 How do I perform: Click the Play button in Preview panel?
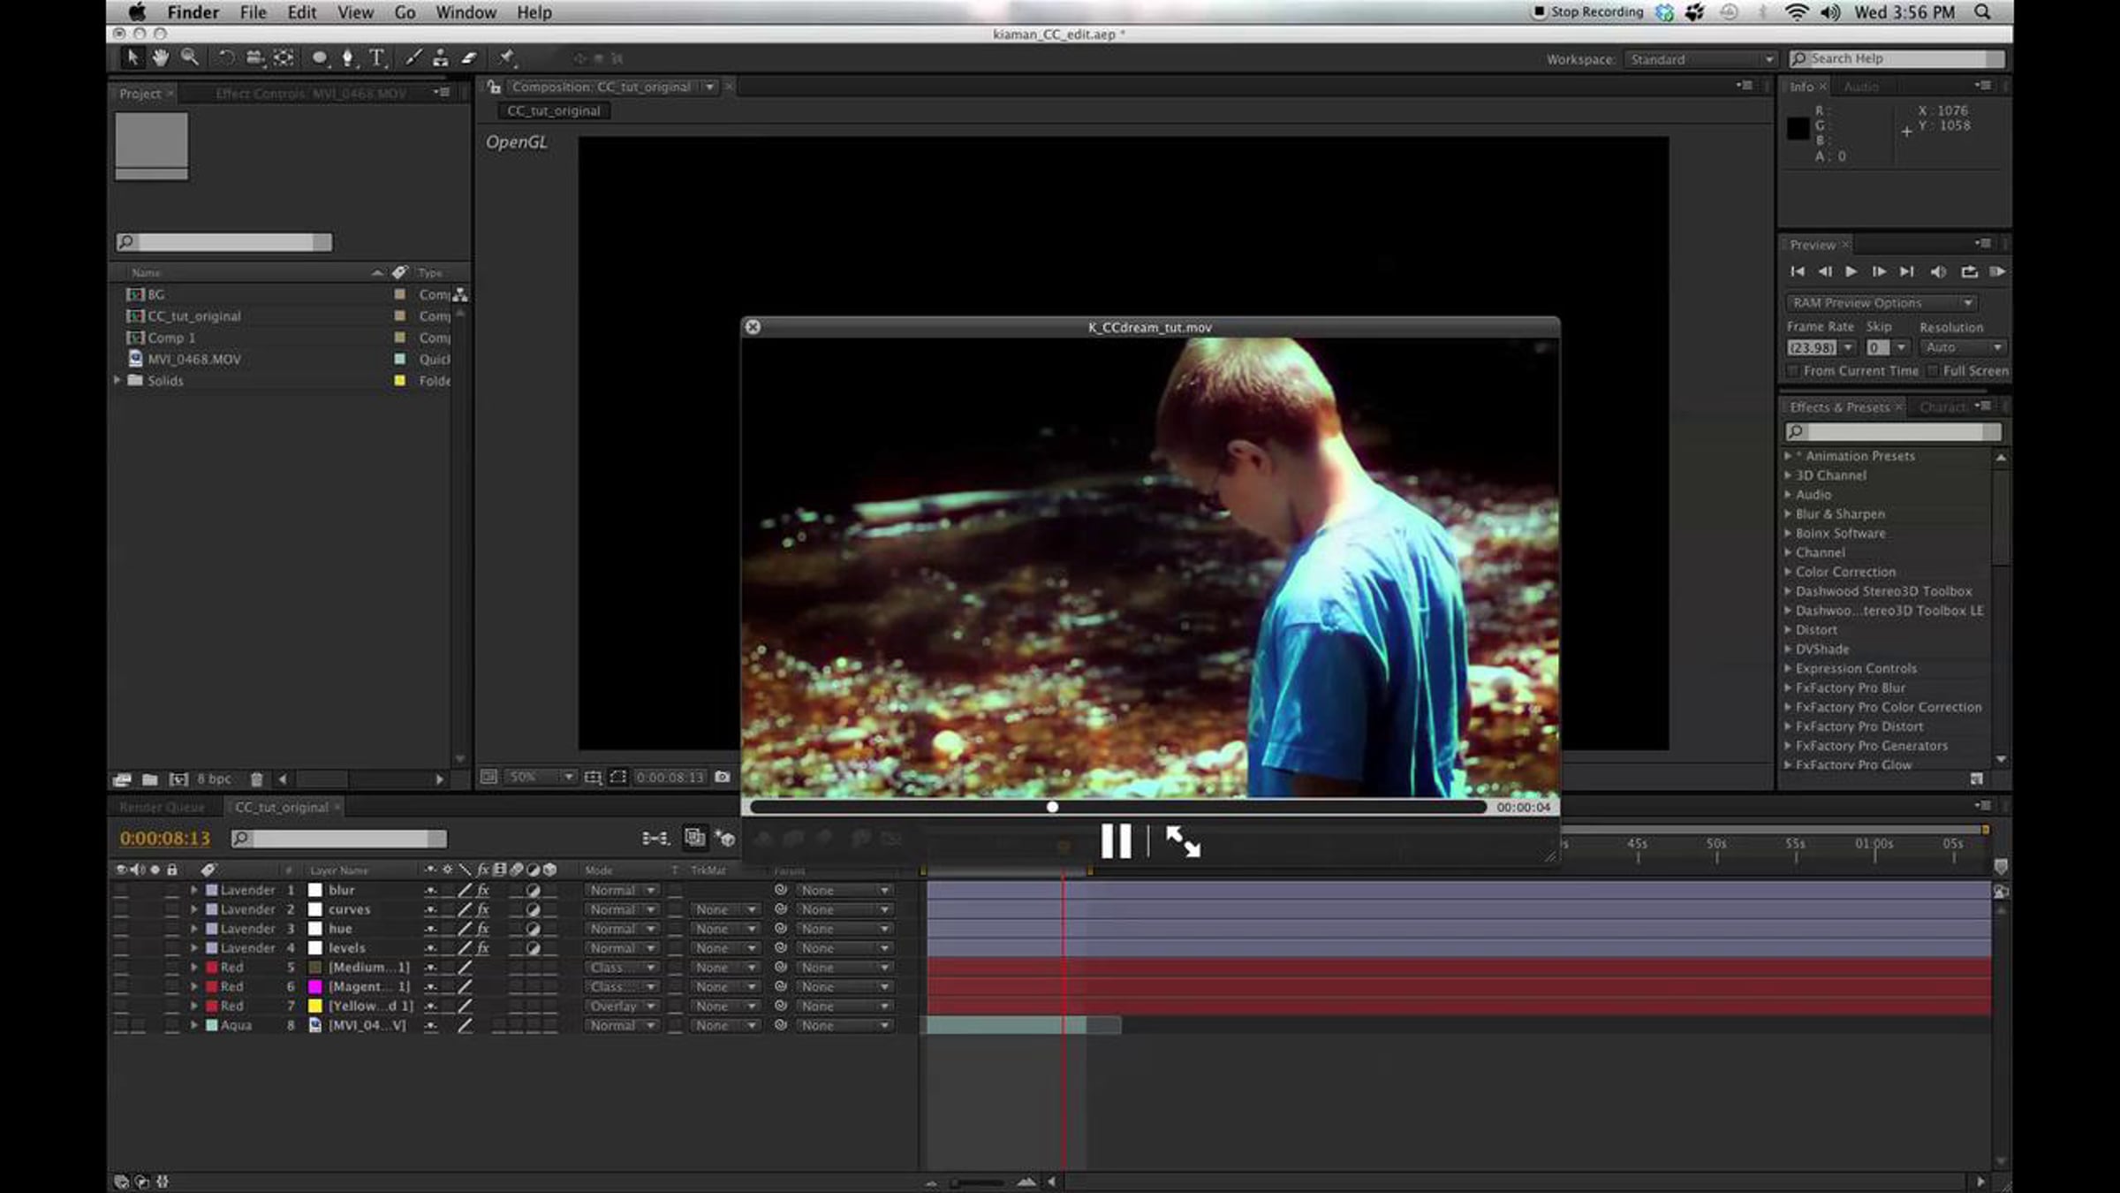tap(1851, 272)
